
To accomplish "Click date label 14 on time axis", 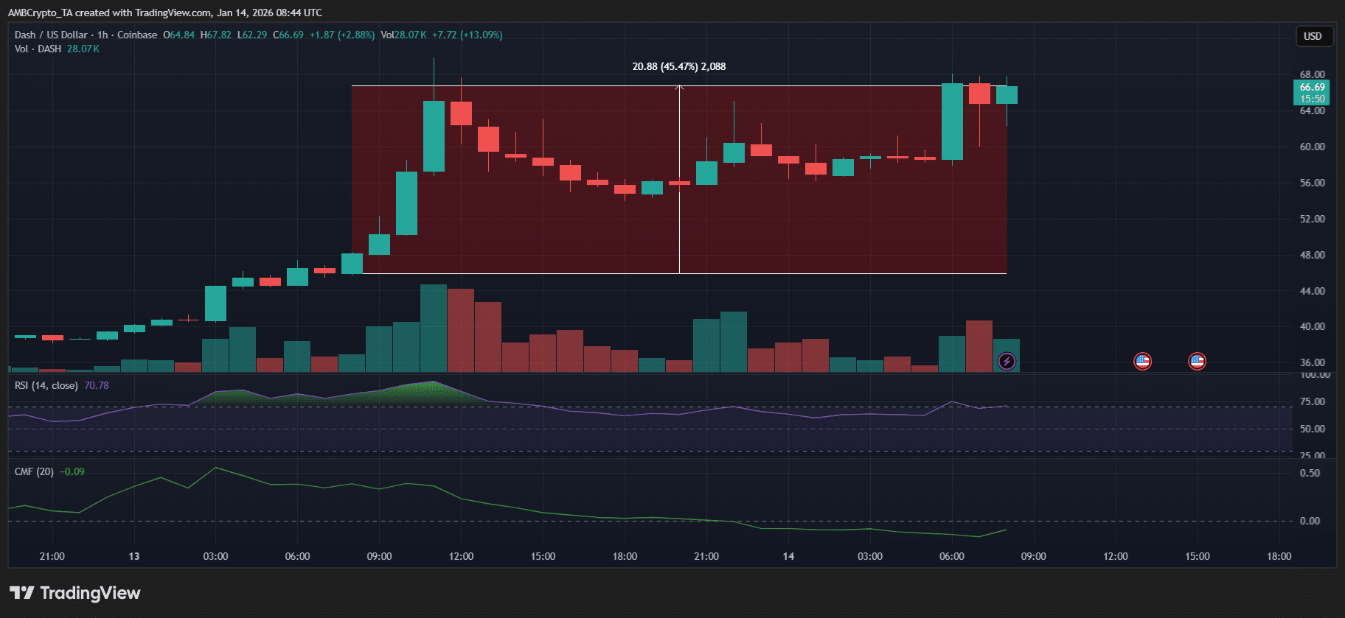I will [788, 556].
